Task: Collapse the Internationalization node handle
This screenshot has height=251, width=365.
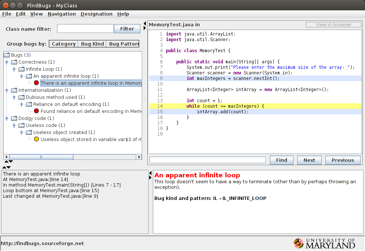Action: point(7,90)
